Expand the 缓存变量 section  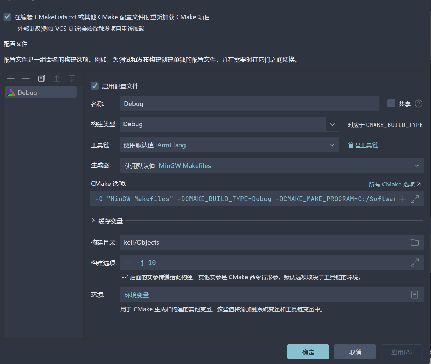[93, 221]
